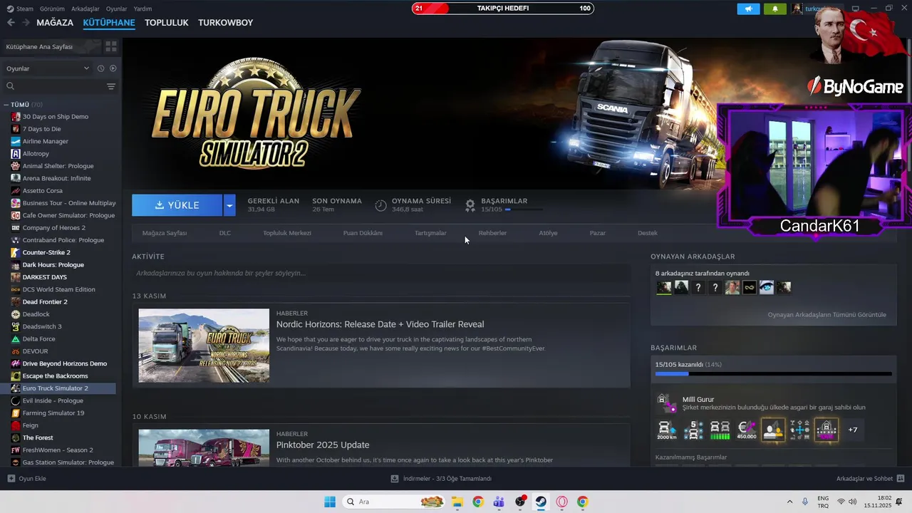
Task: Click the infinity symbol friend avatar
Action: tap(750, 288)
